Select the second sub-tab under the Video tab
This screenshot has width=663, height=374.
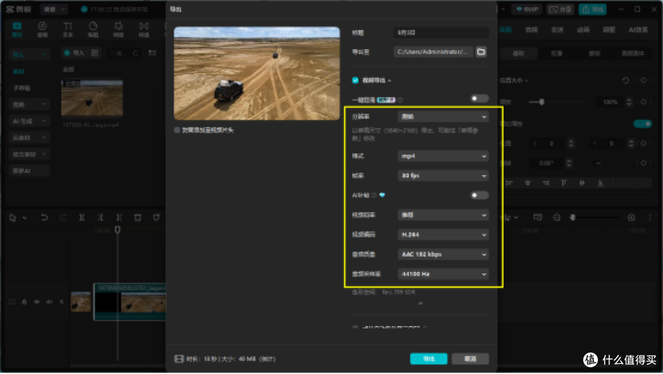point(556,53)
